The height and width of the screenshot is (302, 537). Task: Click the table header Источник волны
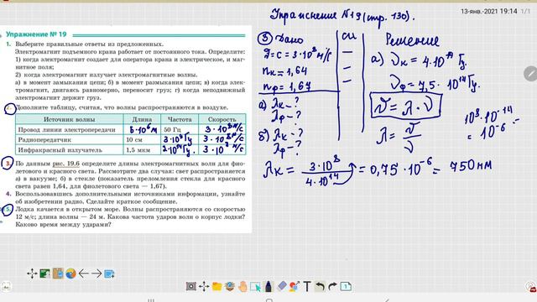click(x=69, y=119)
